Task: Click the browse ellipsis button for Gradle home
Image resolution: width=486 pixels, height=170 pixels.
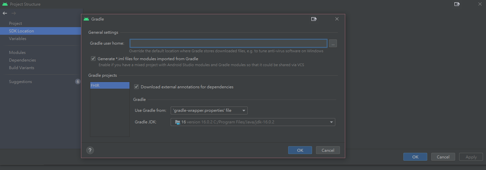Action: click(x=333, y=43)
